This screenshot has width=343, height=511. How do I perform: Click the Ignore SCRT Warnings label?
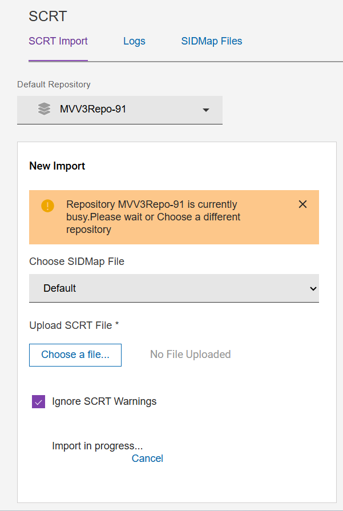tap(104, 401)
